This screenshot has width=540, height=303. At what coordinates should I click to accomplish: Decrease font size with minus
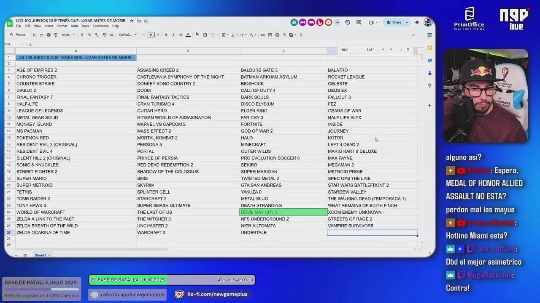[143, 35]
